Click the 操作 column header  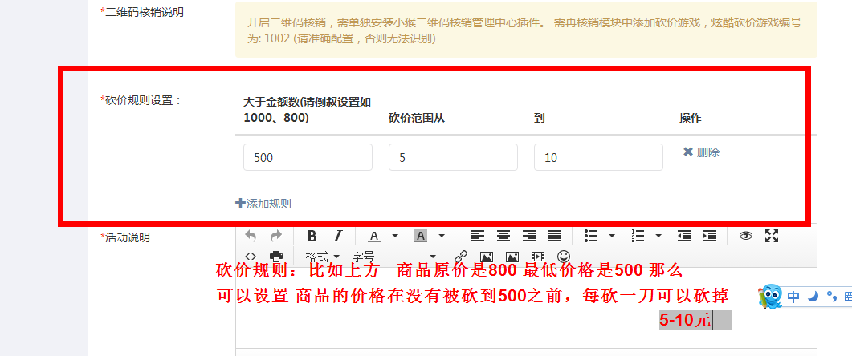click(690, 118)
